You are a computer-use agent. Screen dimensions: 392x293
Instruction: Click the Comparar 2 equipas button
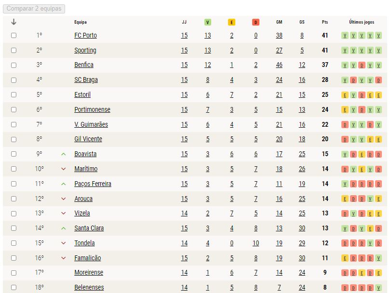coord(34,9)
